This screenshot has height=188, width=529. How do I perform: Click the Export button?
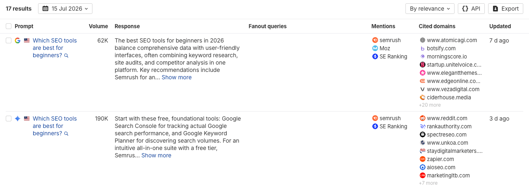pyautogui.click(x=506, y=9)
